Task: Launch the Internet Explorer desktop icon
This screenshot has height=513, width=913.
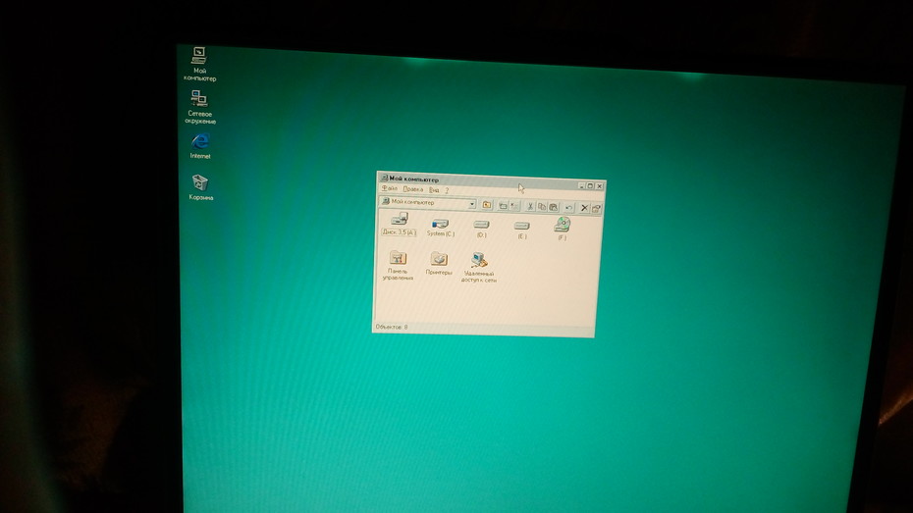Action: (x=199, y=145)
